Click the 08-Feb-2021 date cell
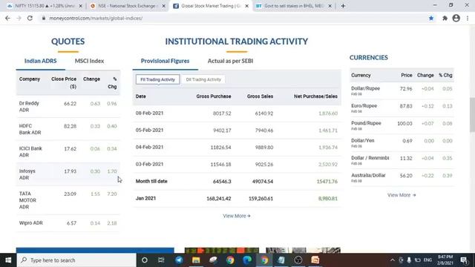Screen dimensions: 475x267 149,113
